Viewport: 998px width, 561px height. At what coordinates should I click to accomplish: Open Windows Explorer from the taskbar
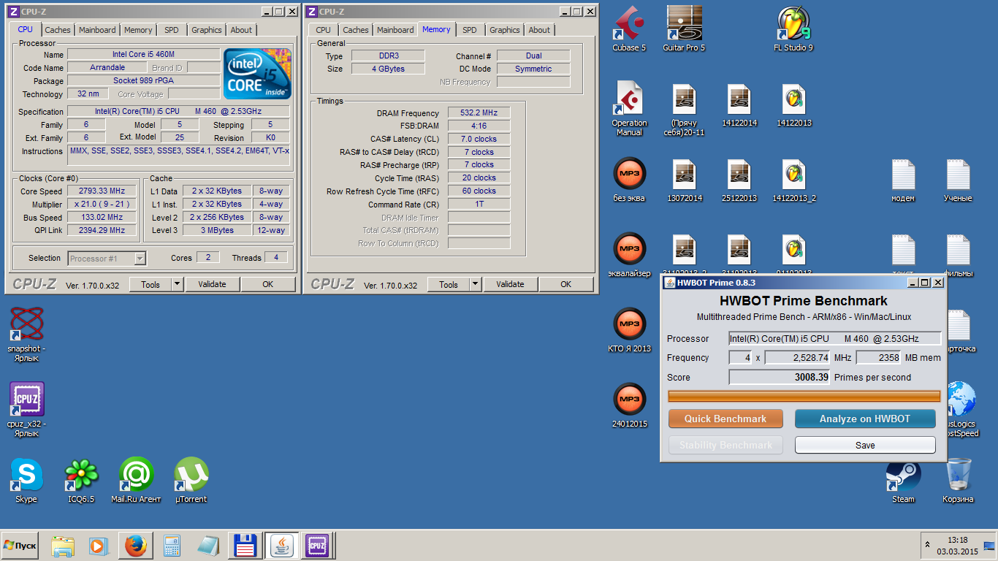point(63,546)
